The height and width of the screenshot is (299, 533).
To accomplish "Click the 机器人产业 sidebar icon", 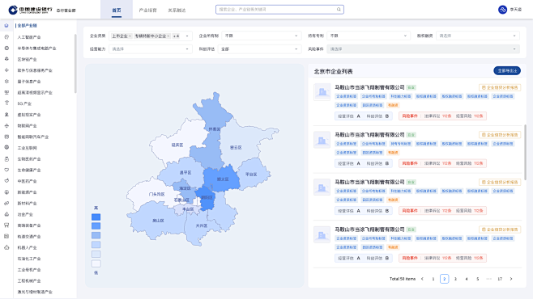I will click(6, 247).
